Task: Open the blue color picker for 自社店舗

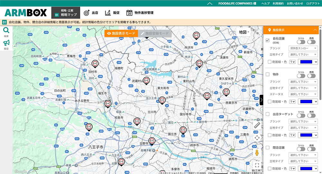Action: pyautogui.click(x=308, y=62)
